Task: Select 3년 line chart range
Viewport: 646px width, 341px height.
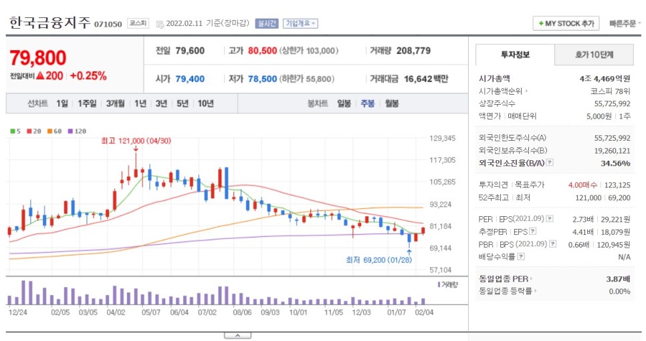Action: pos(161,103)
